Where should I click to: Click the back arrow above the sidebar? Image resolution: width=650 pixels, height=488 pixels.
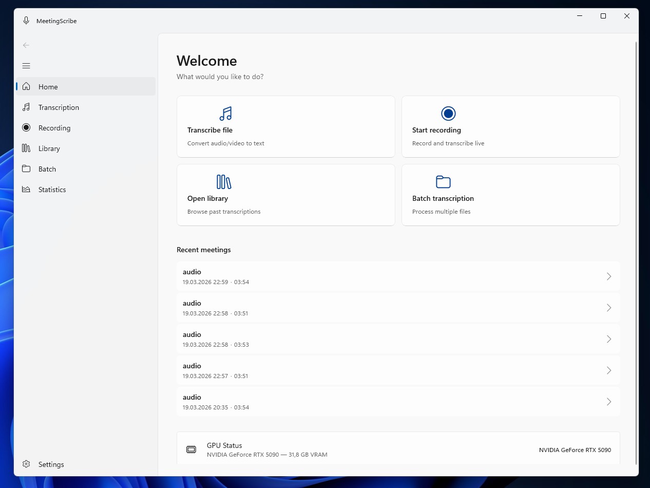point(26,45)
